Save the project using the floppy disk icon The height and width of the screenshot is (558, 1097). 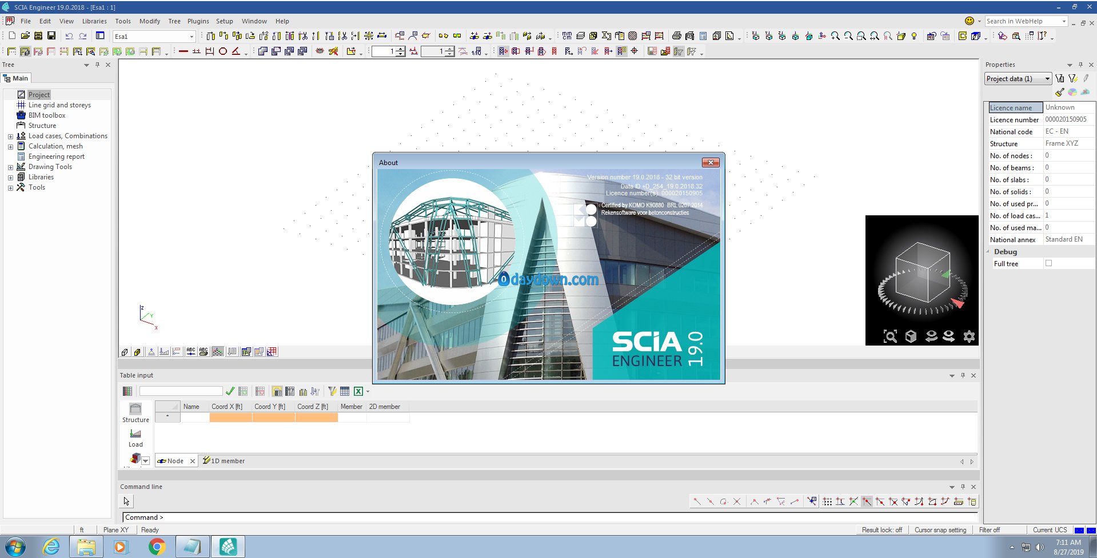tap(51, 35)
